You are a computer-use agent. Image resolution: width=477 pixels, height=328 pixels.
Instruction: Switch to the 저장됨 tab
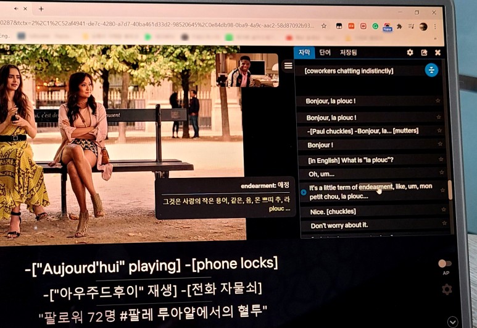(x=348, y=53)
